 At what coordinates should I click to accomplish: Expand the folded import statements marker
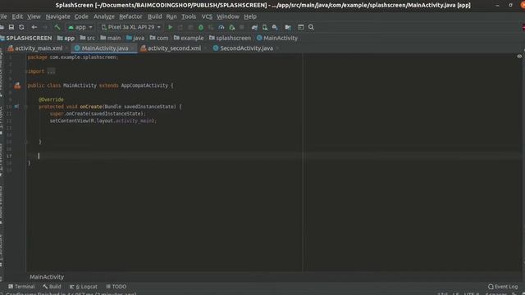[26, 71]
